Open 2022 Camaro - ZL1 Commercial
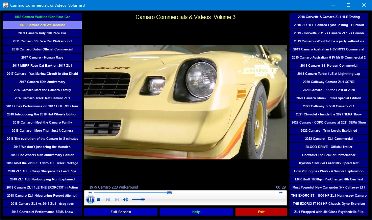This screenshot has height=220, width=372. pyautogui.click(x=329, y=139)
